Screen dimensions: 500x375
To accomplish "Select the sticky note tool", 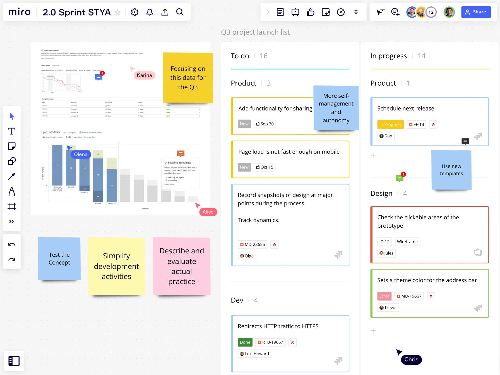I will pos(11,146).
